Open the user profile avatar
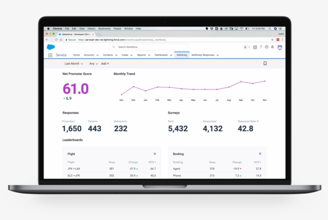Screen dimensions: 328x220 (x=280, y=47)
